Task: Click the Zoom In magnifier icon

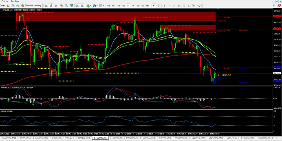Action: tap(61, 6)
